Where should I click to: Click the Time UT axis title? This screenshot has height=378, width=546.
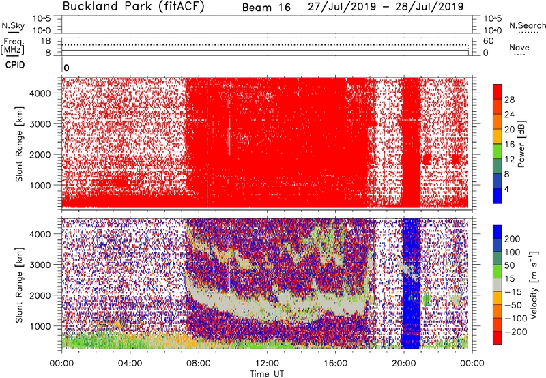267,374
